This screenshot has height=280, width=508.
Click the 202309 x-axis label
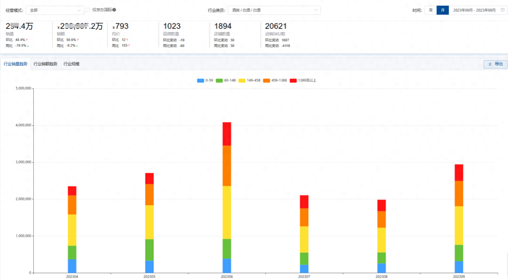pyautogui.click(x=459, y=277)
